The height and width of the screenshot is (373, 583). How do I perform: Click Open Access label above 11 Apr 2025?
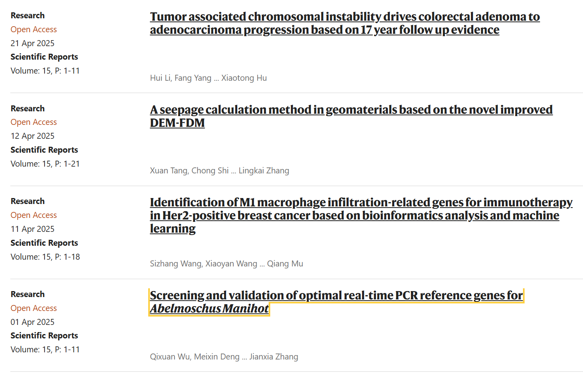pos(34,215)
